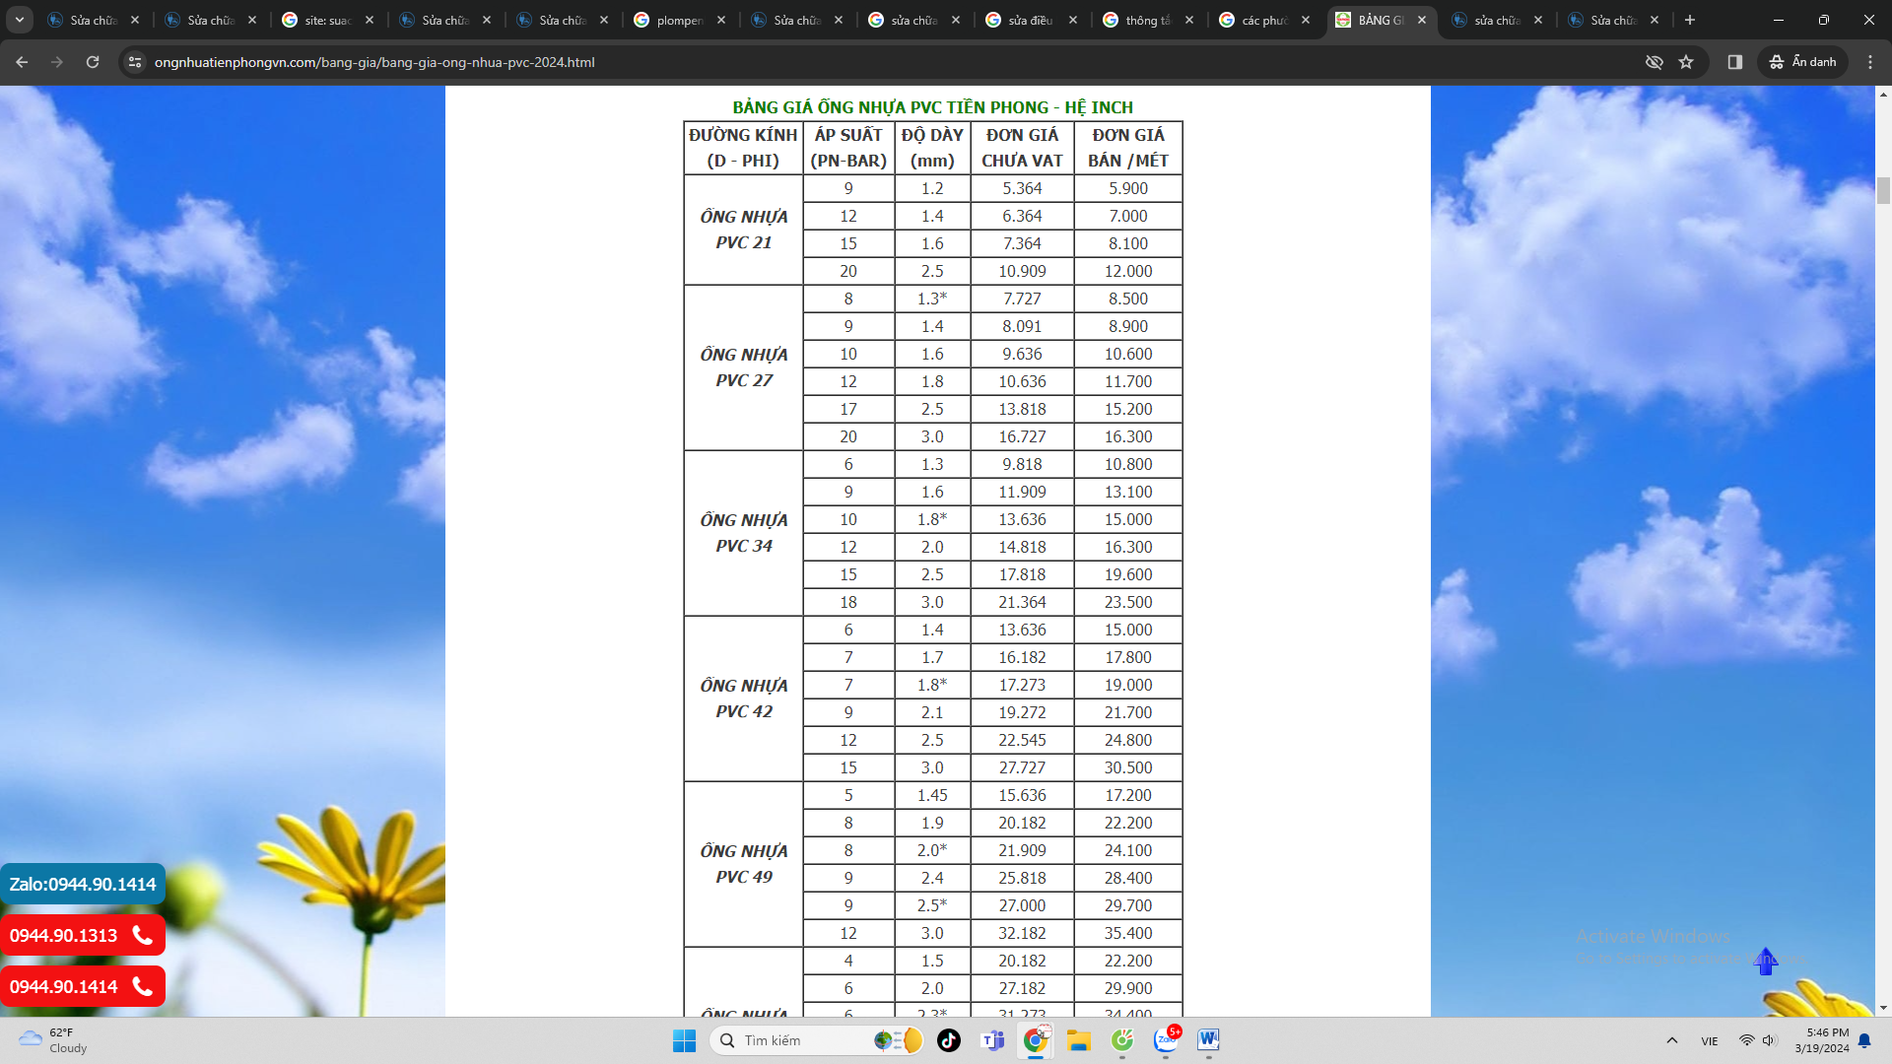
Task: Switch to the 'các phướ' tab
Action: 1265,20
